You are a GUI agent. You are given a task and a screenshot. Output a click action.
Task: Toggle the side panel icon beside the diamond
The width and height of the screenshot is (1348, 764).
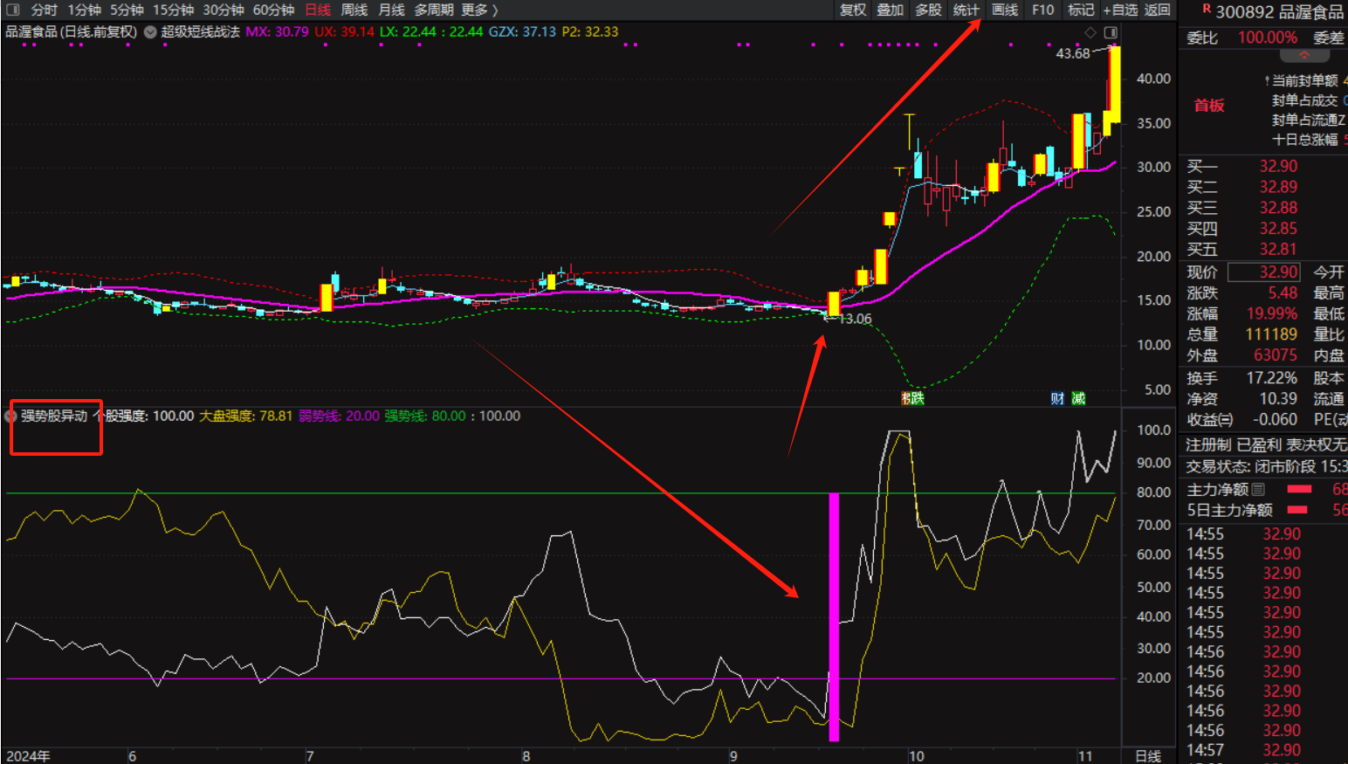[x=1111, y=32]
